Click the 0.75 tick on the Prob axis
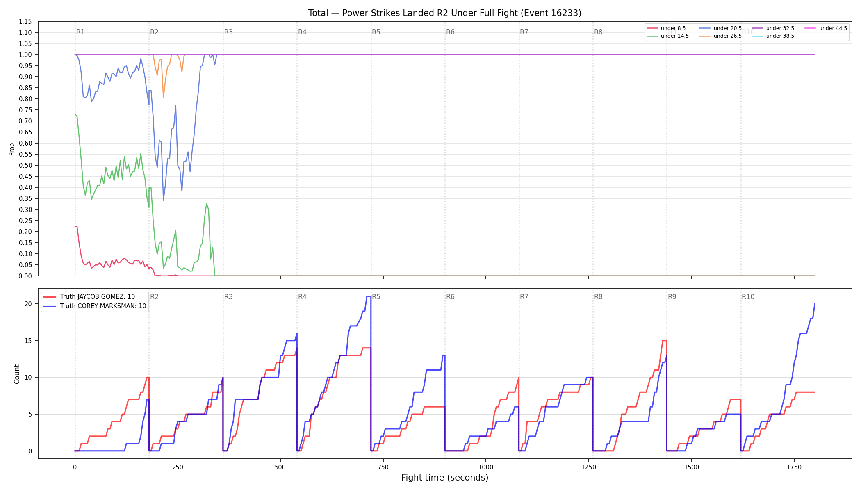Viewport: 861px width, 492px height. [25, 110]
